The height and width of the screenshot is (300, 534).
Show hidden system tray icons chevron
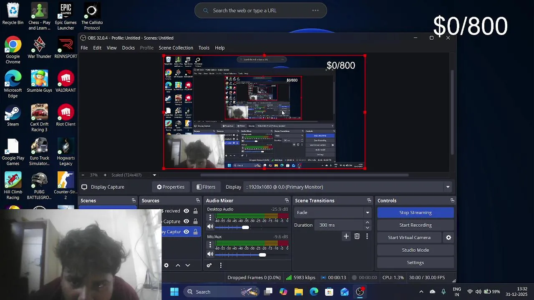pos(421,292)
